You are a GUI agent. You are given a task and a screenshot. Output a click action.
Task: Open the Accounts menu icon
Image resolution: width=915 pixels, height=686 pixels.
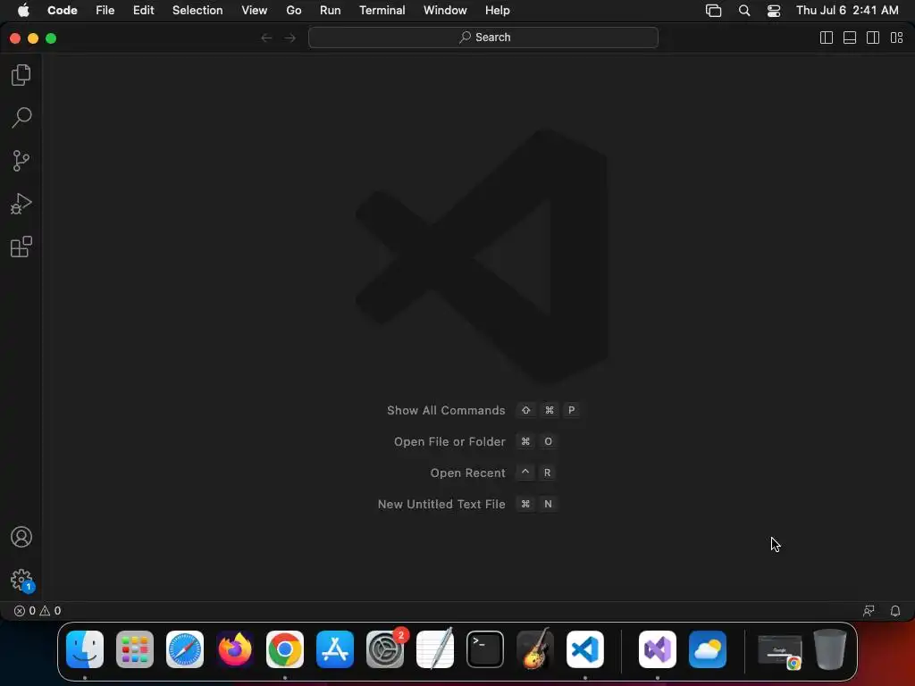21,537
